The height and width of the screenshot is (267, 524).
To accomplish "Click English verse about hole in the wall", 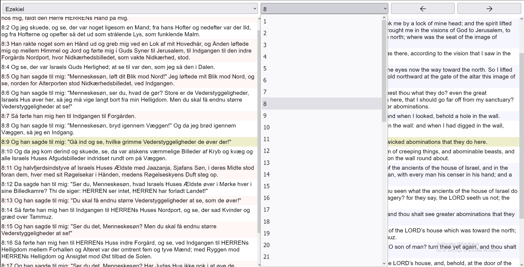I will coord(453,116).
